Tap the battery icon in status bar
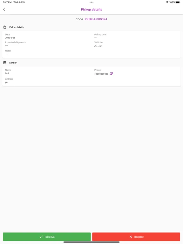Viewport: 183px width, 244px height. click(178, 2)
